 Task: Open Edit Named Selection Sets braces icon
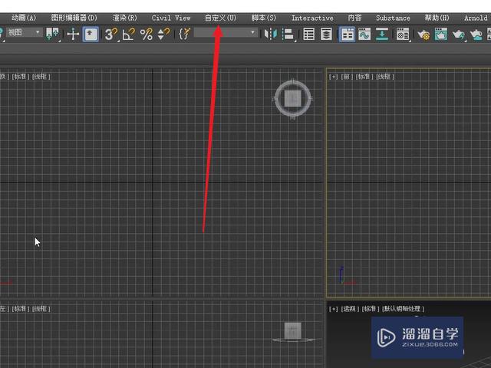[184, 34]
